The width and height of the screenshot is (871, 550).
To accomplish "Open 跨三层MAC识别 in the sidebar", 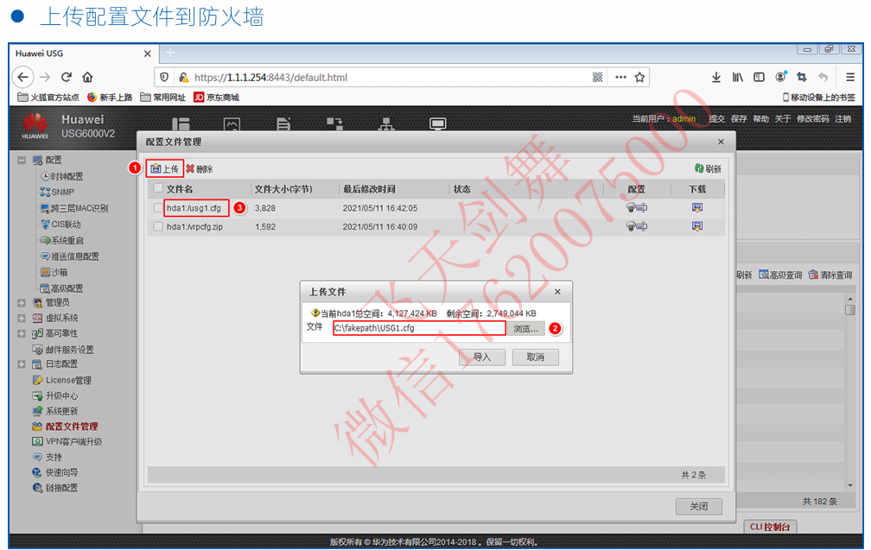I will [x=74, y=208].
